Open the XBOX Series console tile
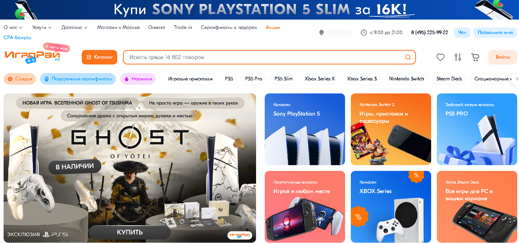519x243 pixels. pos(391,207)
